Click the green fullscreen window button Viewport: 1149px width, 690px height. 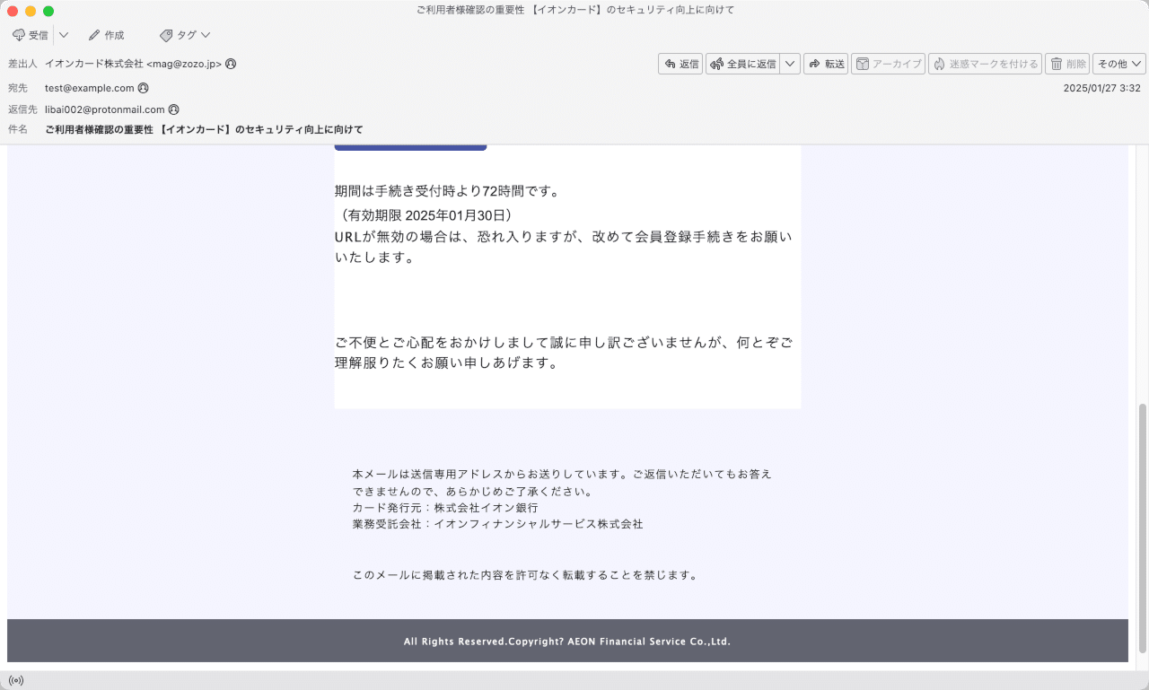point(48,11)
